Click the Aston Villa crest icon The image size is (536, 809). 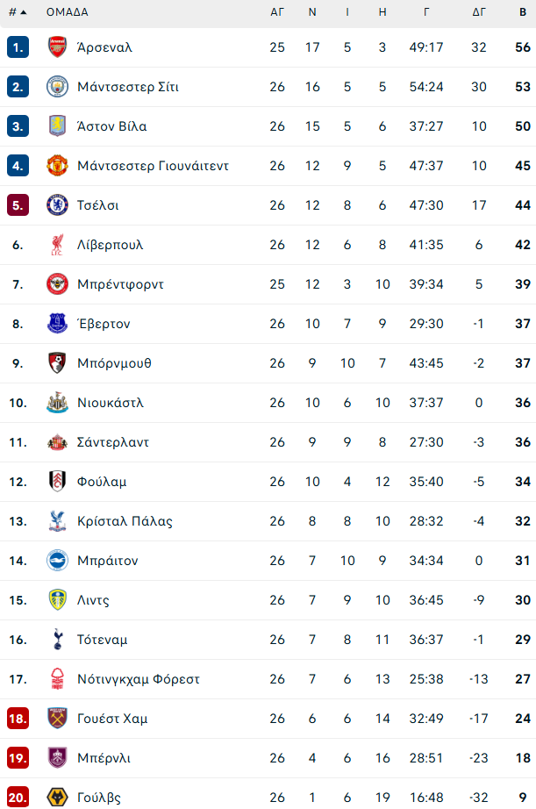57,126
